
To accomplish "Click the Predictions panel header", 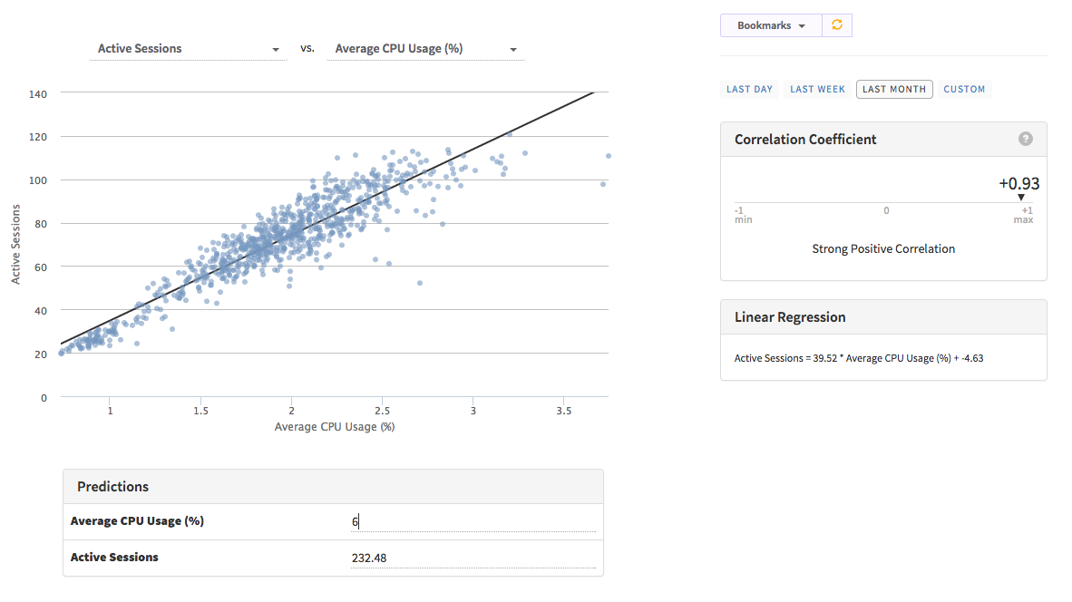I will tap(112, 487).
